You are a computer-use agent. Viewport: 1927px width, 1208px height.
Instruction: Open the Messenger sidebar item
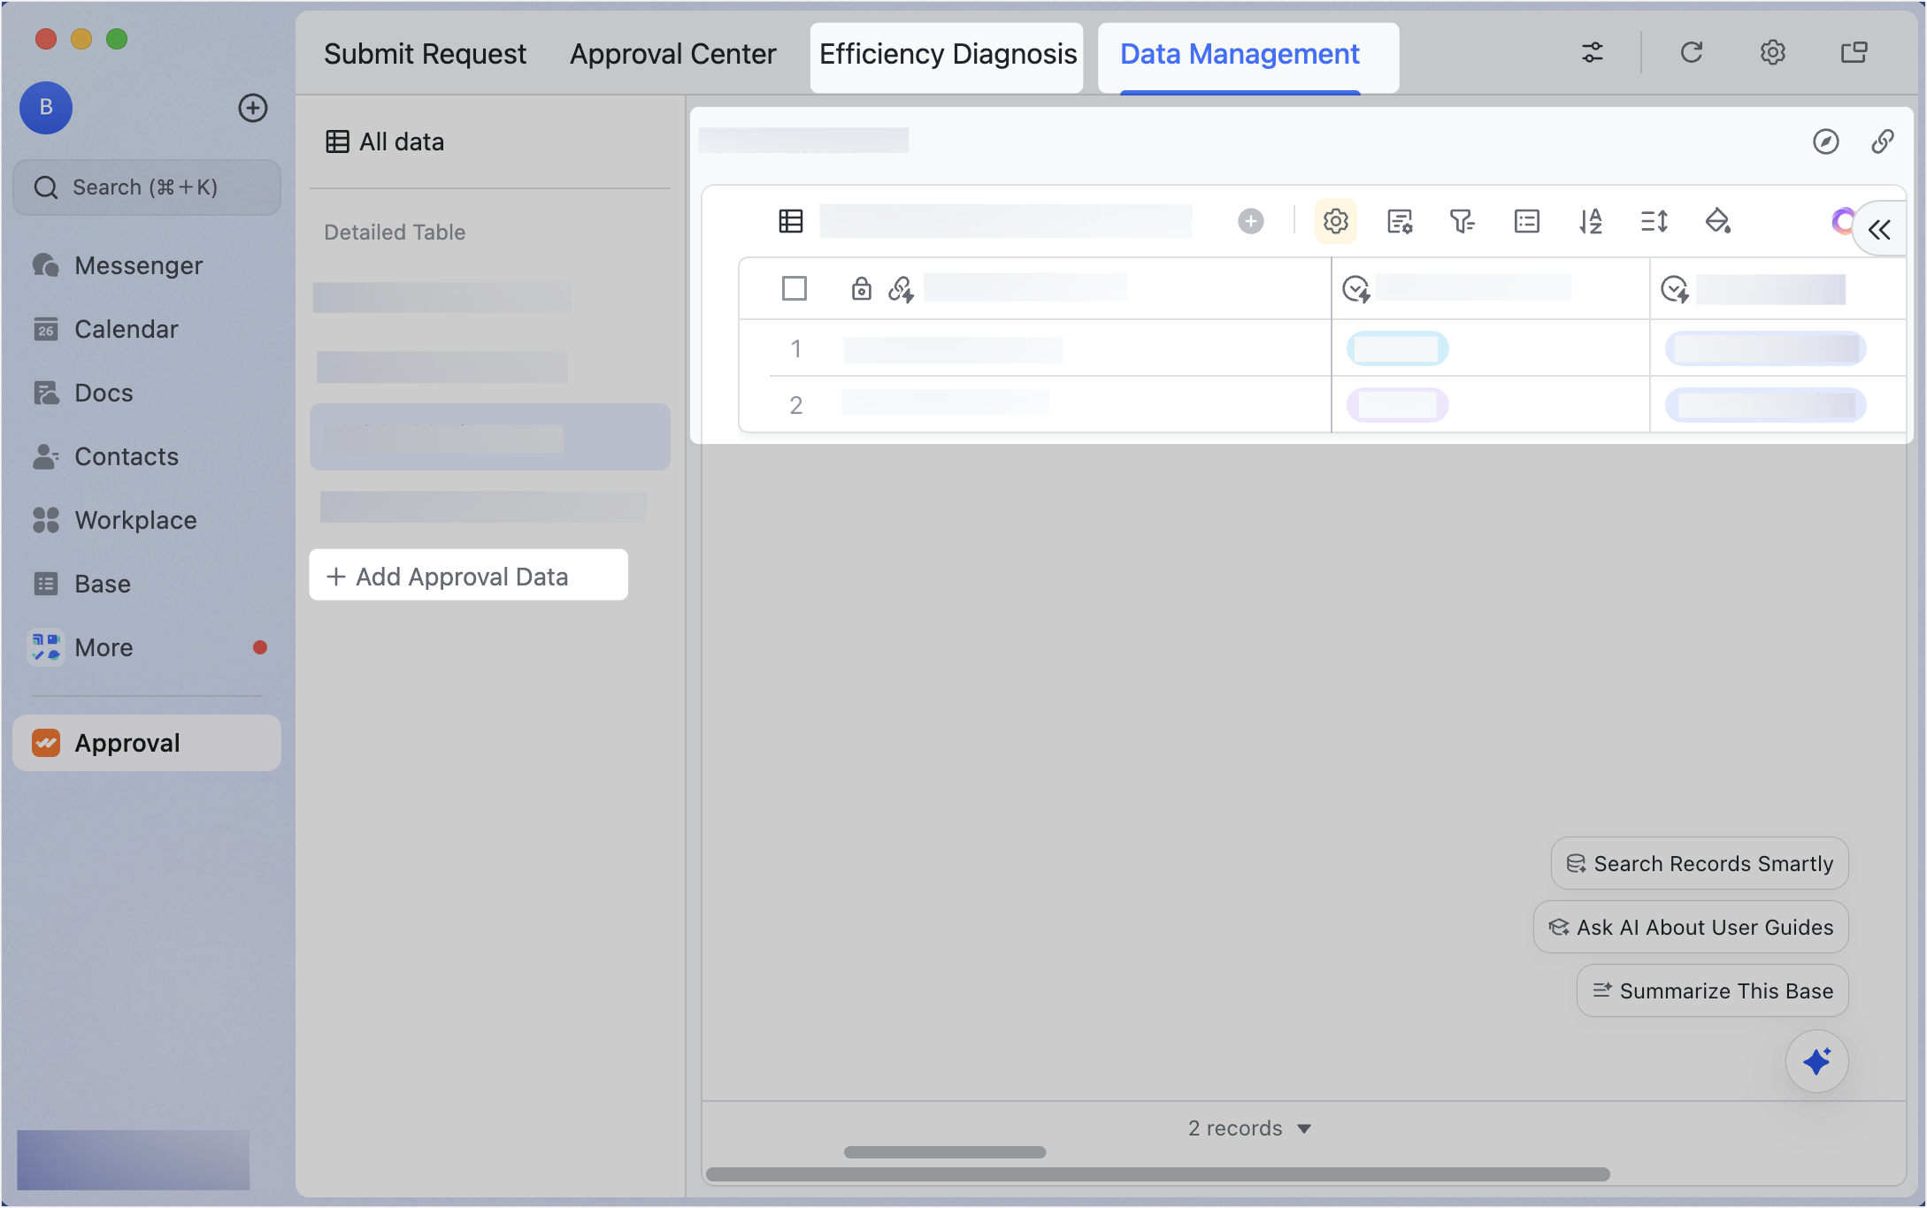pyautogui.click(x=146, y=265)
